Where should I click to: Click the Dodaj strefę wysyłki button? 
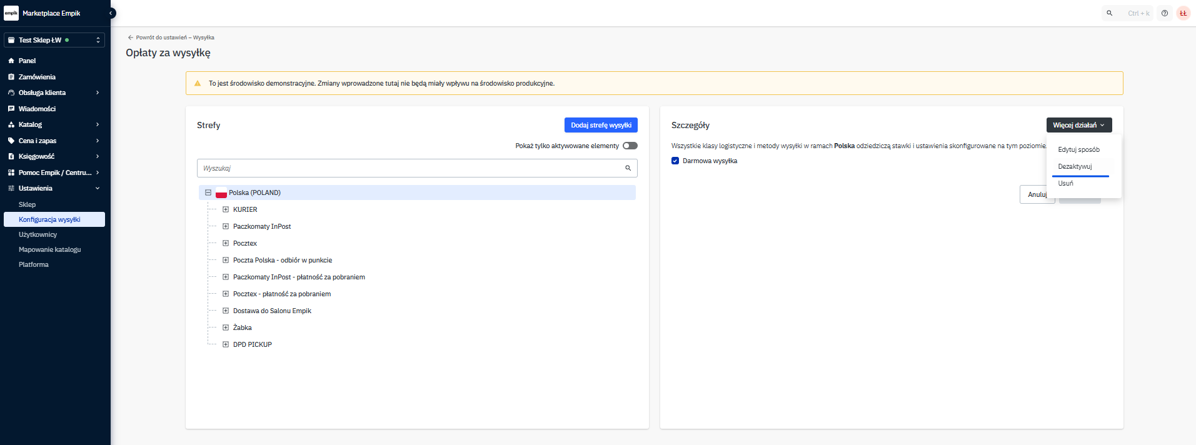coord(600,125)
